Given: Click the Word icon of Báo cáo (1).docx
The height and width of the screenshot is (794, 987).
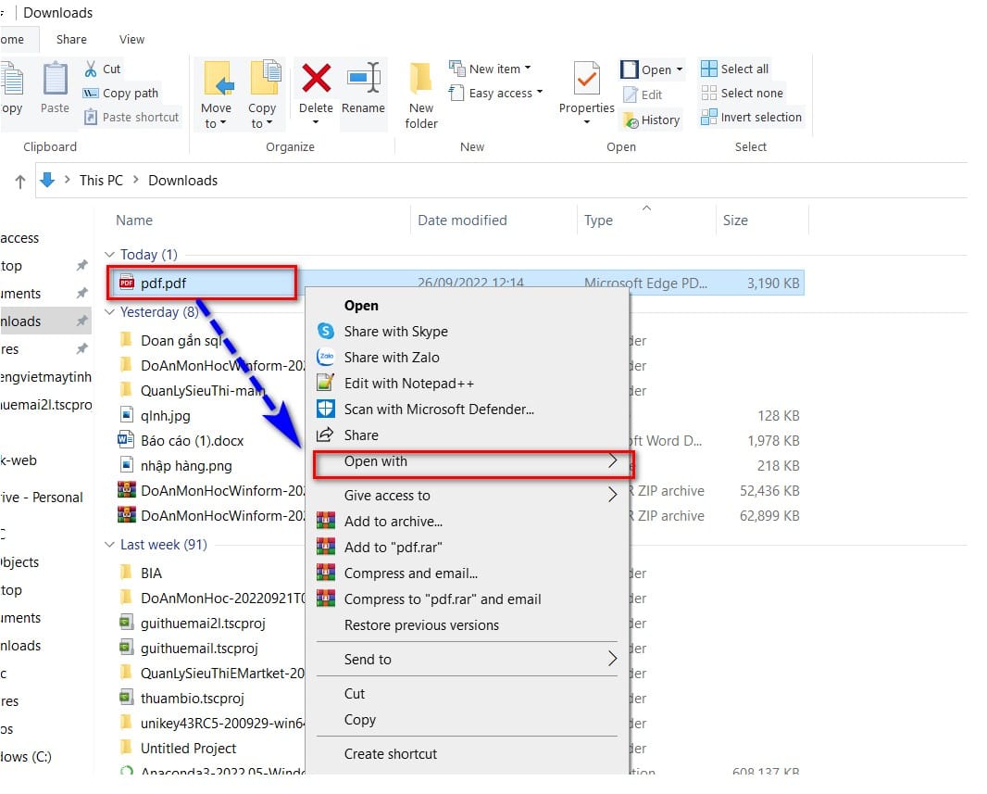Looking at the screenshot, I should [126, 439].
